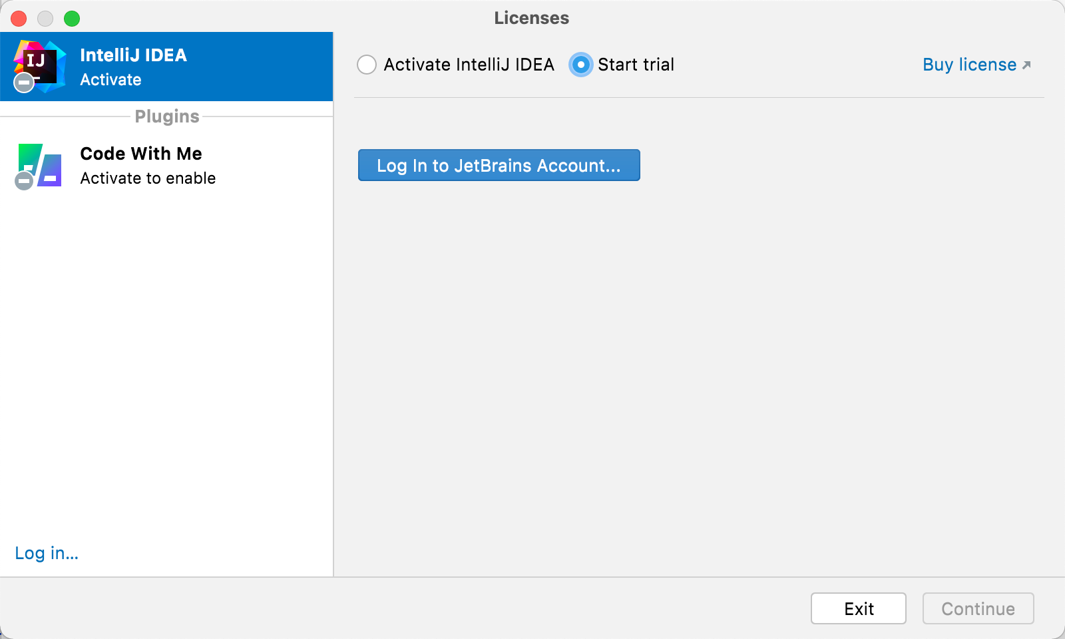Viewport: 1065px width, 639px height.
Task: Open the Buy license link
Action: click(x=968, y=65)
